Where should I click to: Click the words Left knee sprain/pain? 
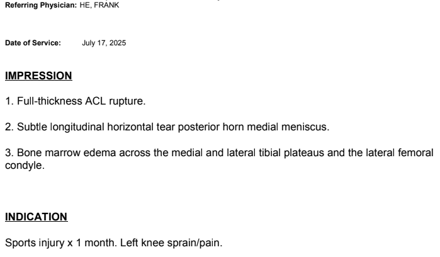tap(171, 243)
